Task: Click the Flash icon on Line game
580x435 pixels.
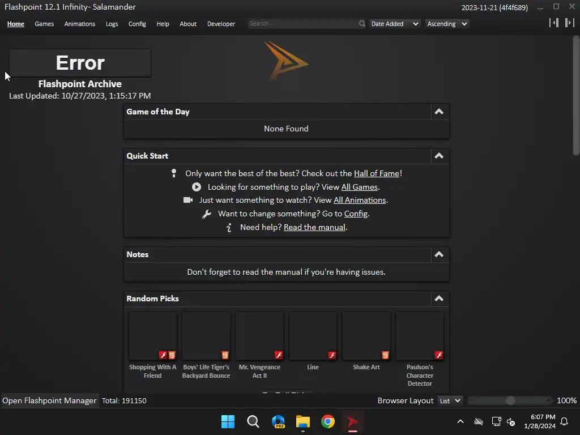Action: tap(332, 355)
